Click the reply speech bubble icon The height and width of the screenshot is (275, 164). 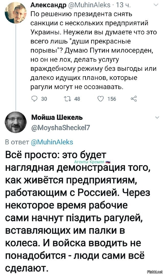tap(34, 99)
